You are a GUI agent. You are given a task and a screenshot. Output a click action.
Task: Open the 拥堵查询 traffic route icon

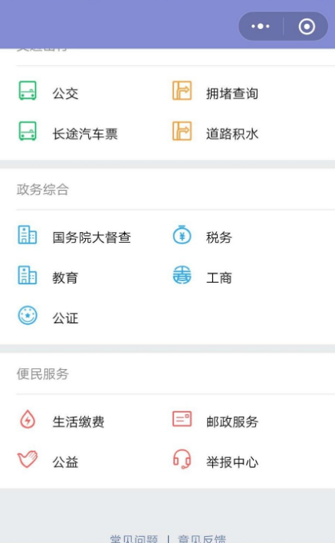point(182,90)
